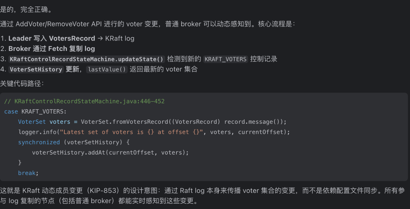Screen dimensions: 410x209
Task: Click the logger.info code line
Action: click(154, 132)
